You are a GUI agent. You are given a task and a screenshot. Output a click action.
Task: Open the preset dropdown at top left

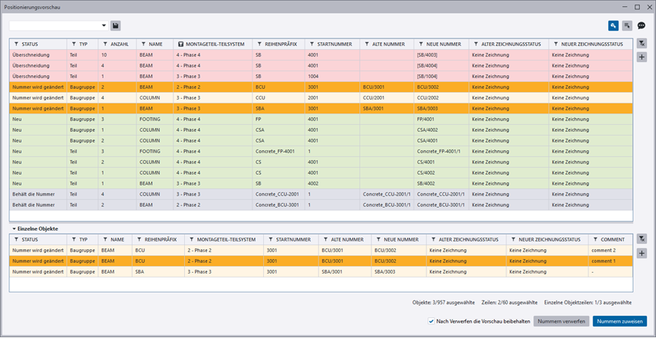(x=104, y=26)
